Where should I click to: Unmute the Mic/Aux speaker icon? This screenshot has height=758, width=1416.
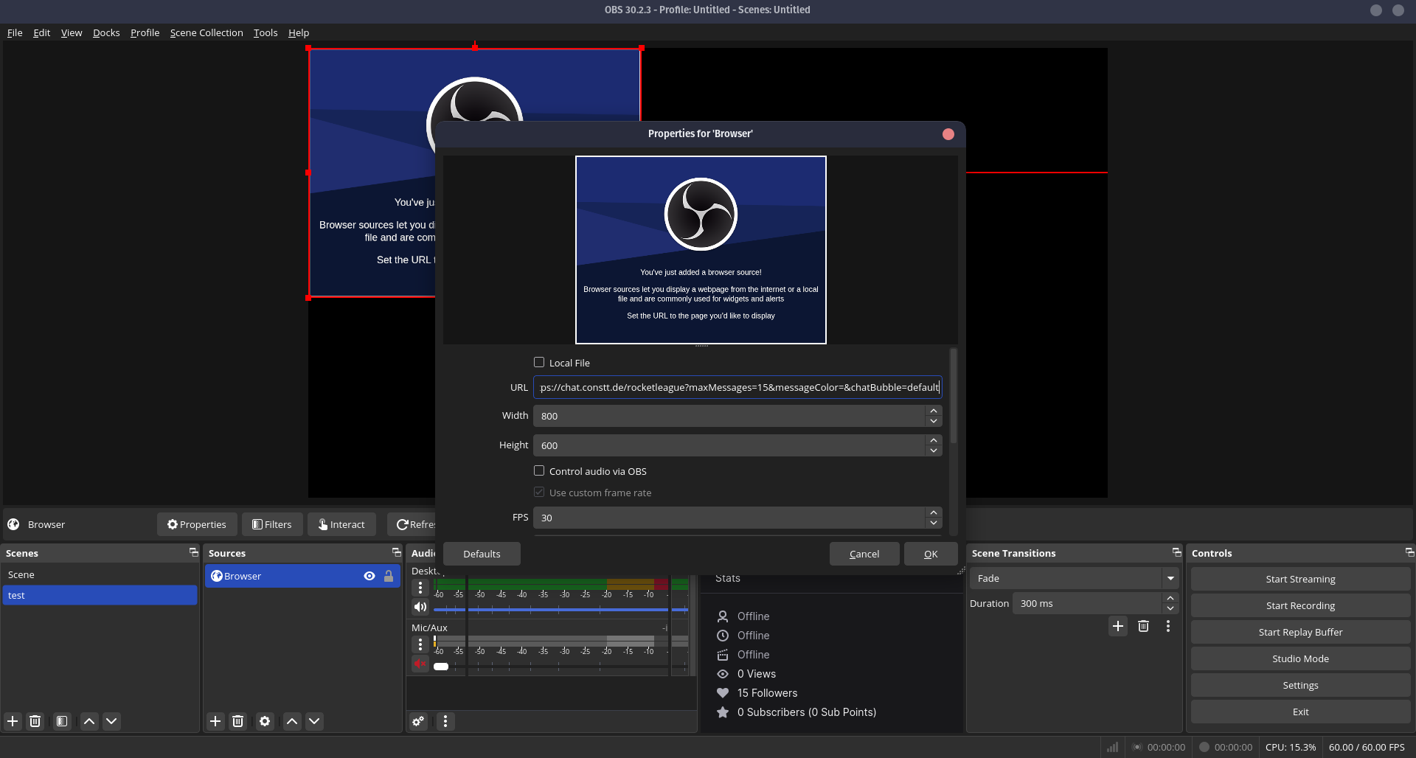click(x=420, y=664)
